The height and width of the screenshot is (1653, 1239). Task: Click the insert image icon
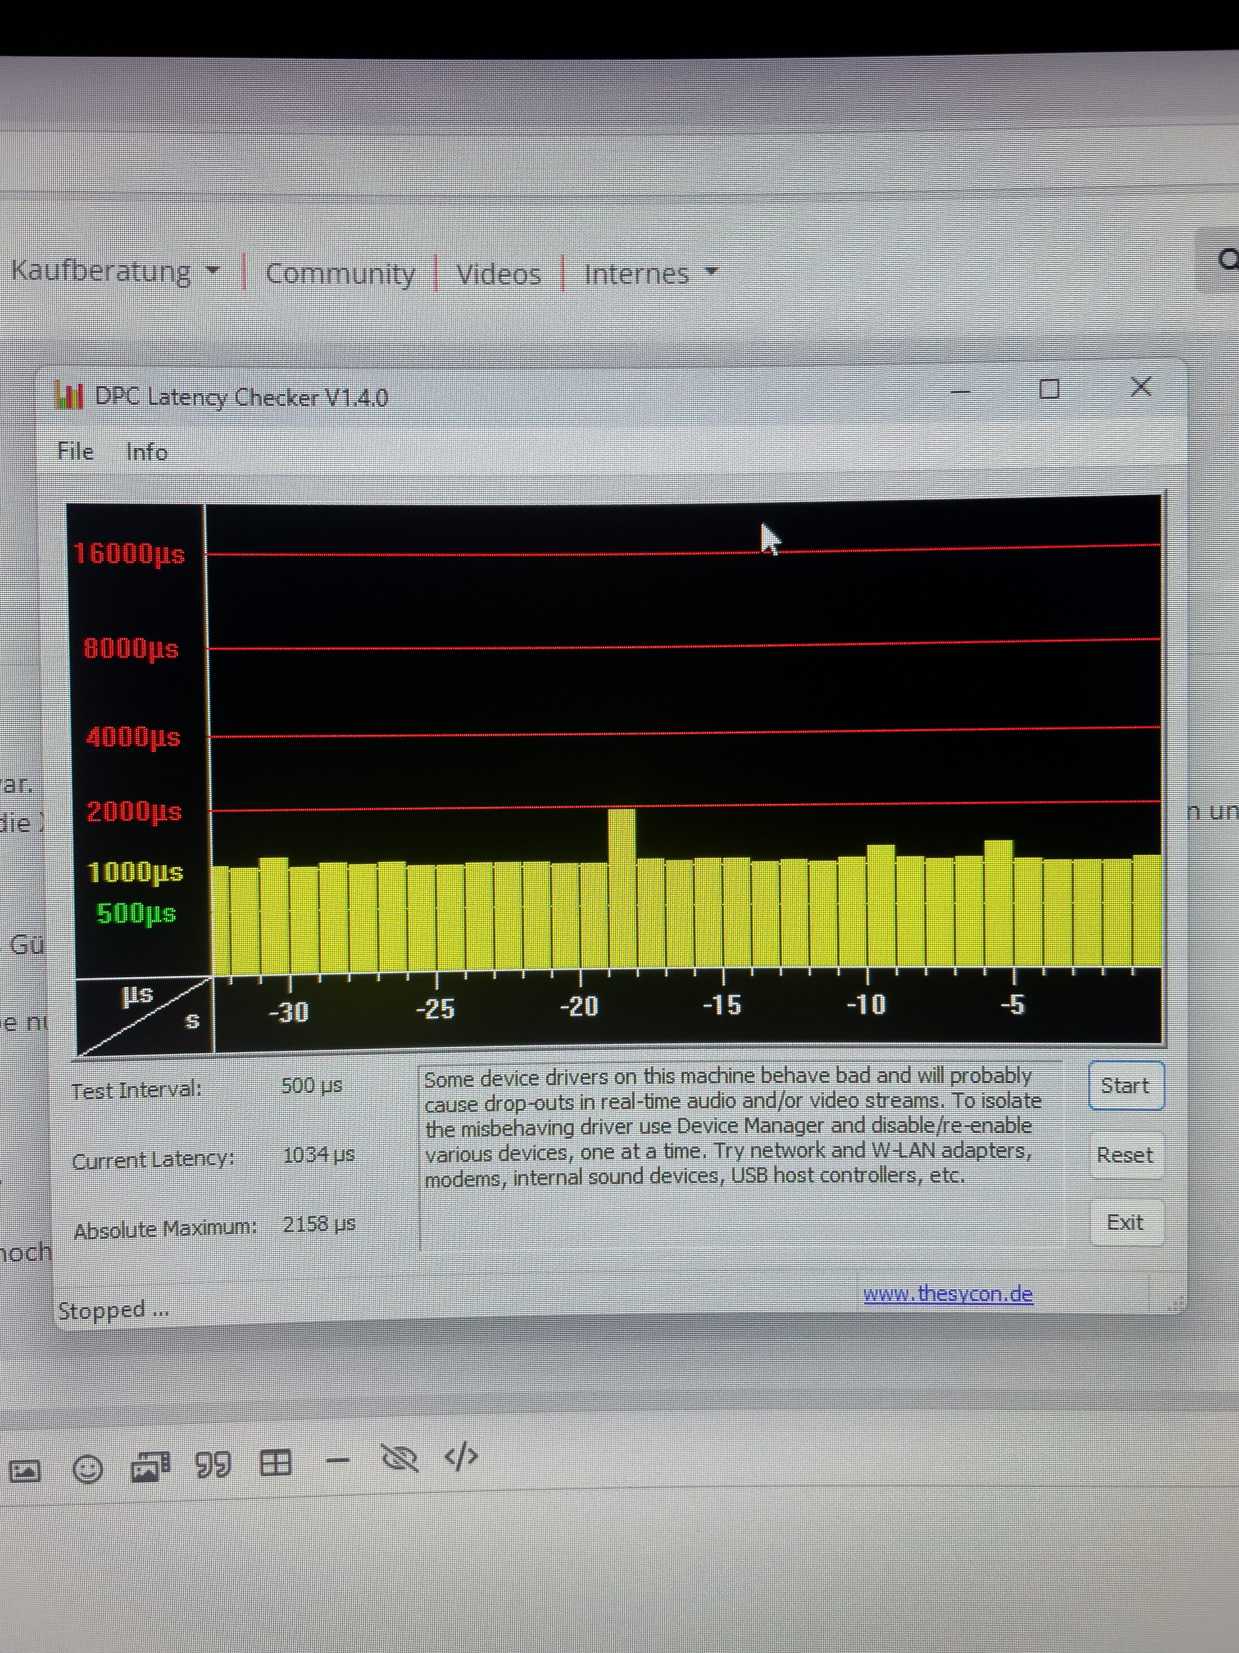[x=25, y=1471]
